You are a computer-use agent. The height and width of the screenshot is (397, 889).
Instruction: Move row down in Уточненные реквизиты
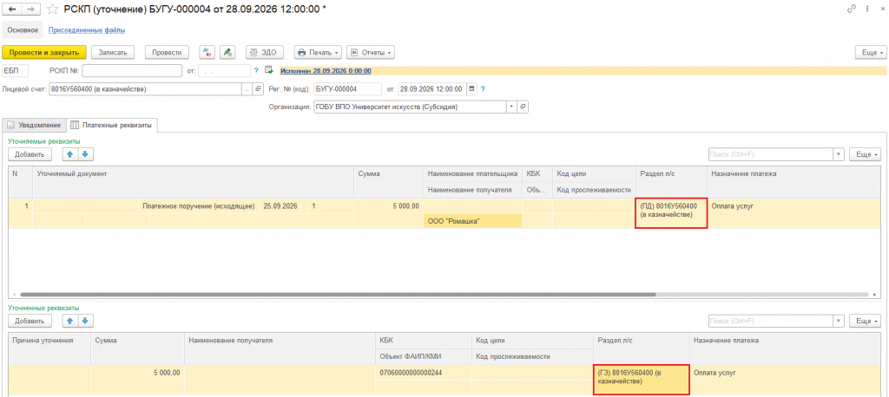point(85,321)
